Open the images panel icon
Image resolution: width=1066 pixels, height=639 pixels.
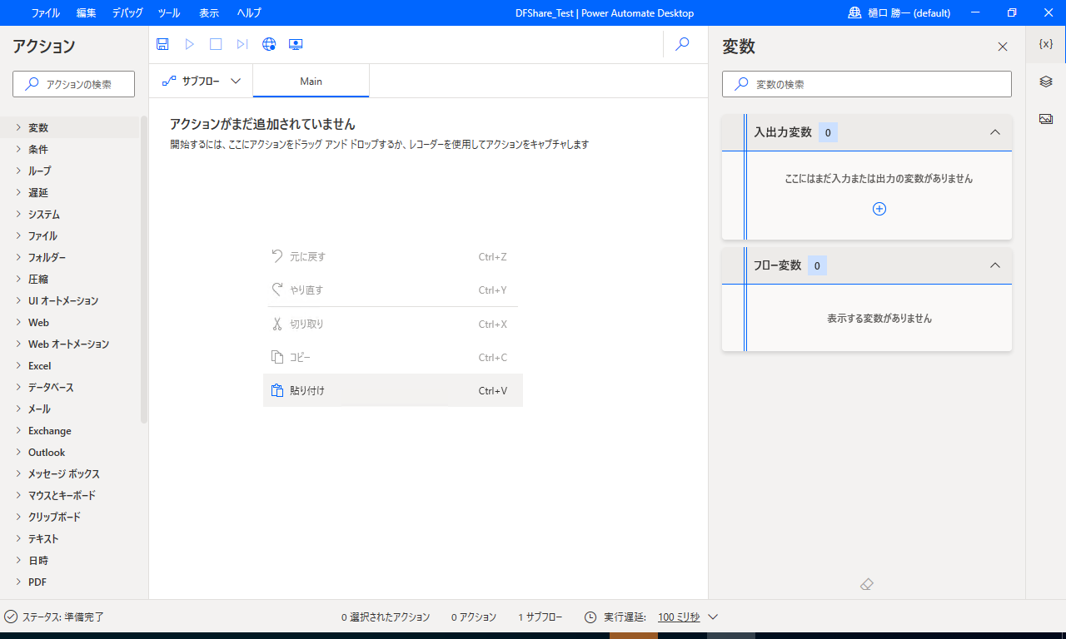point(1046,119)
